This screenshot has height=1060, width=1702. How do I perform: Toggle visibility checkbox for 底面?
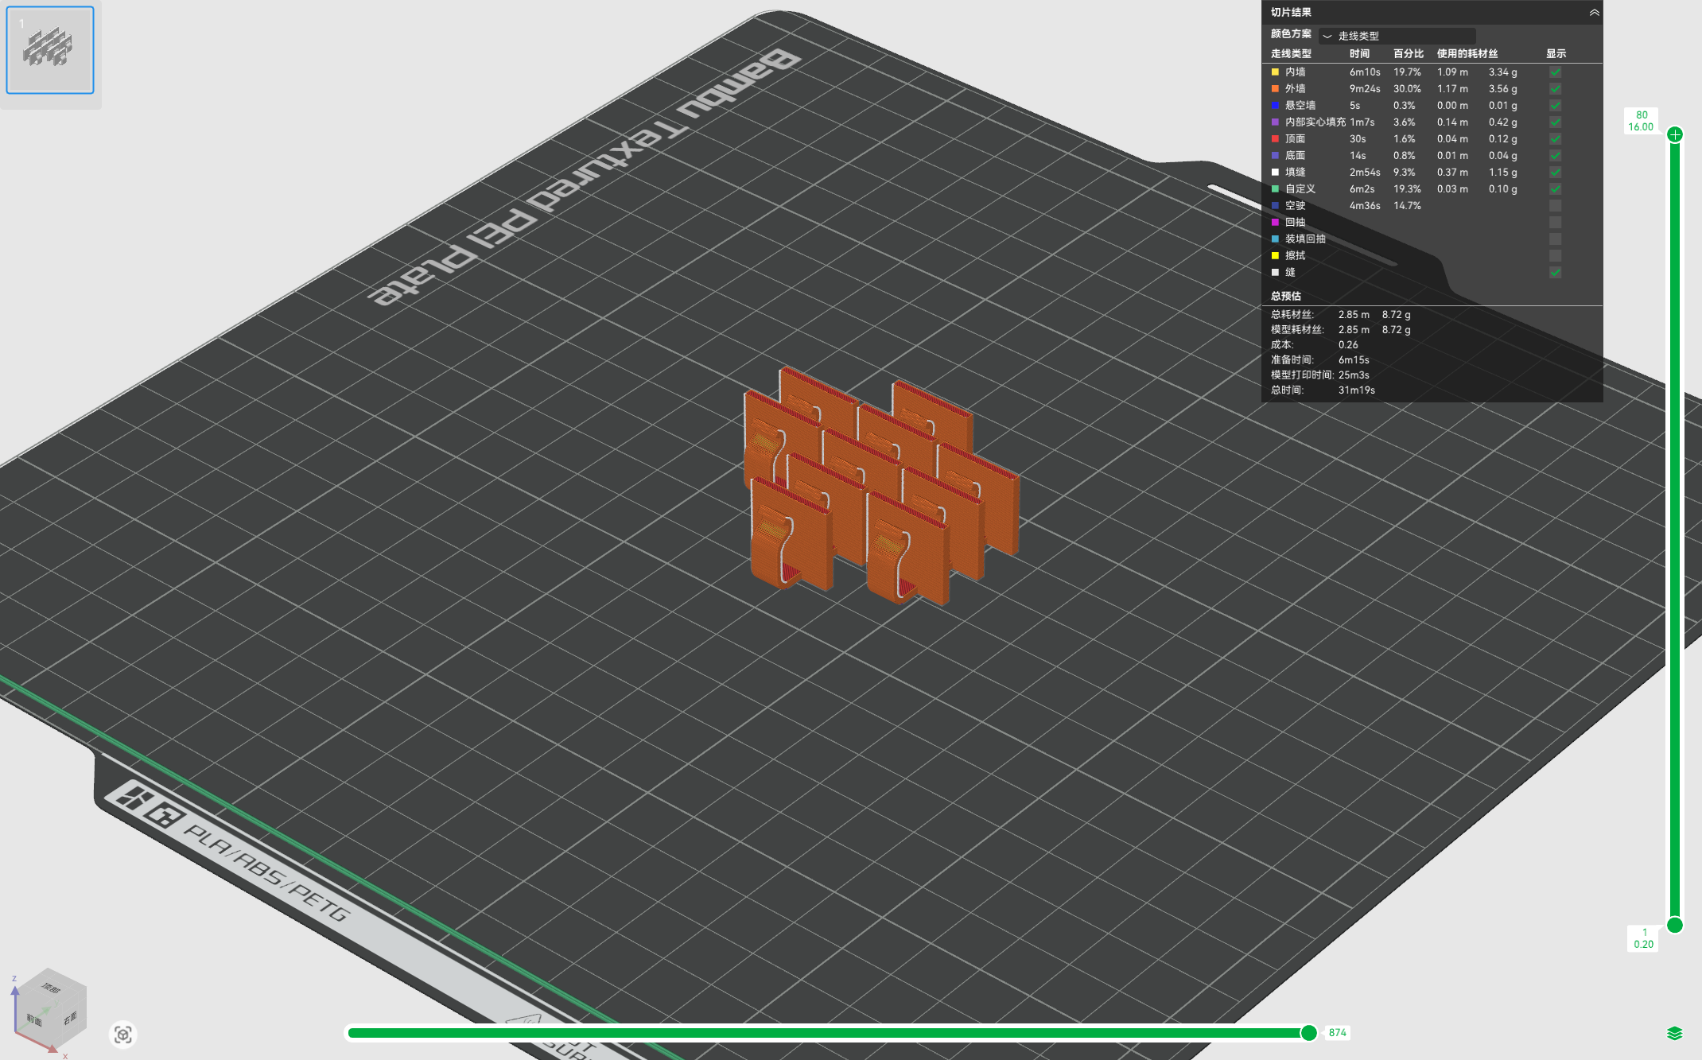pyautogui.click(x=1555, y=156)
